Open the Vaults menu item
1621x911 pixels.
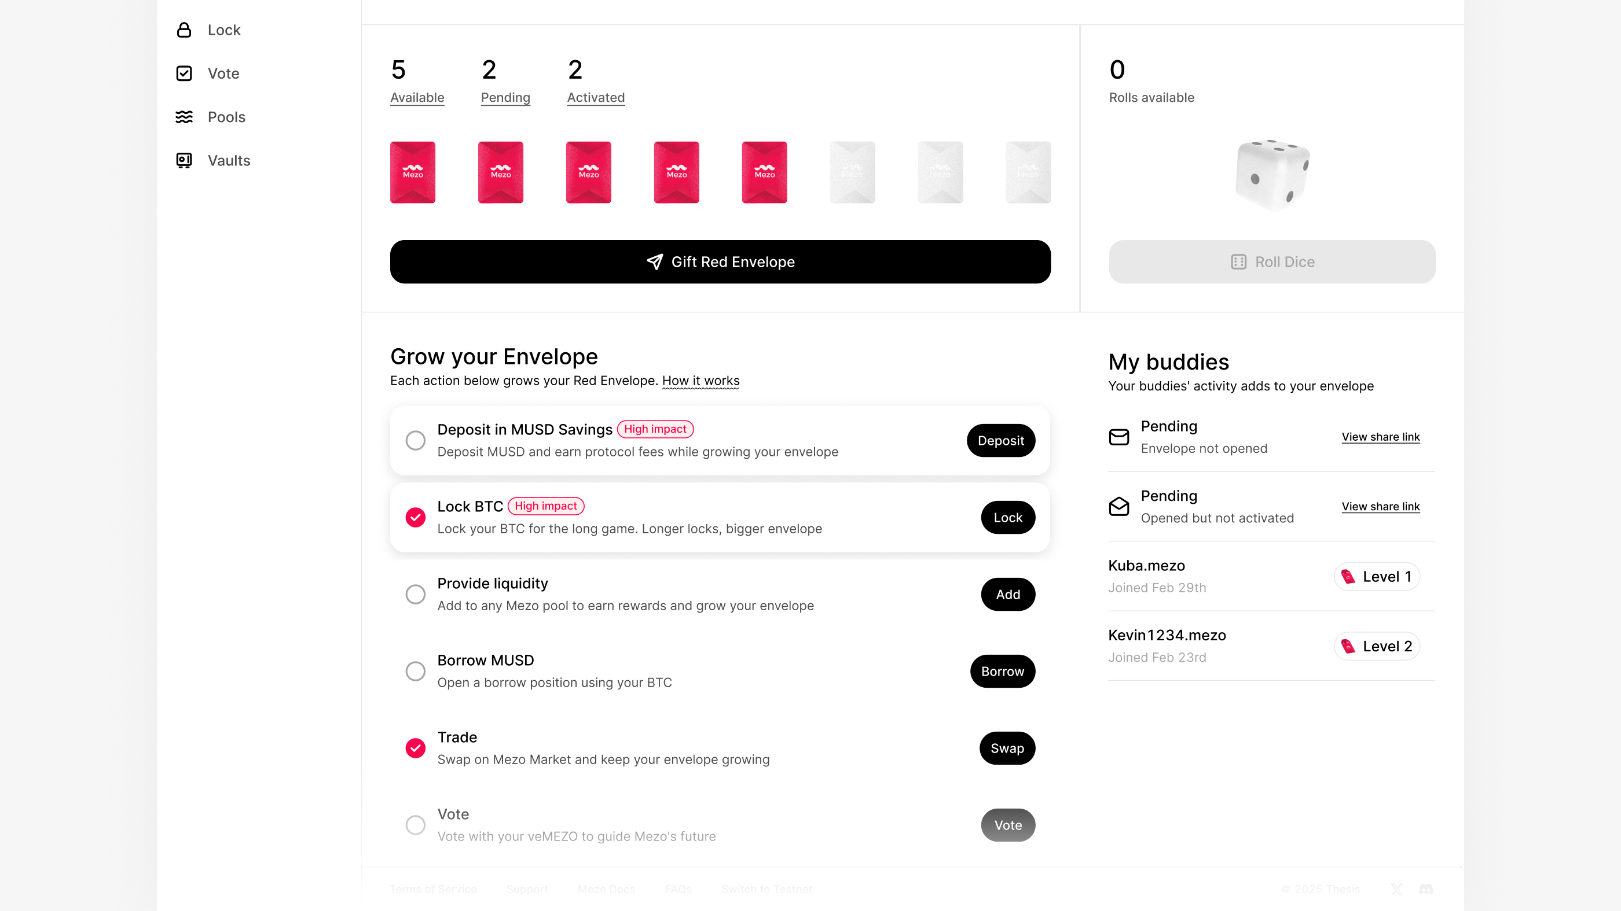[229, 160]
